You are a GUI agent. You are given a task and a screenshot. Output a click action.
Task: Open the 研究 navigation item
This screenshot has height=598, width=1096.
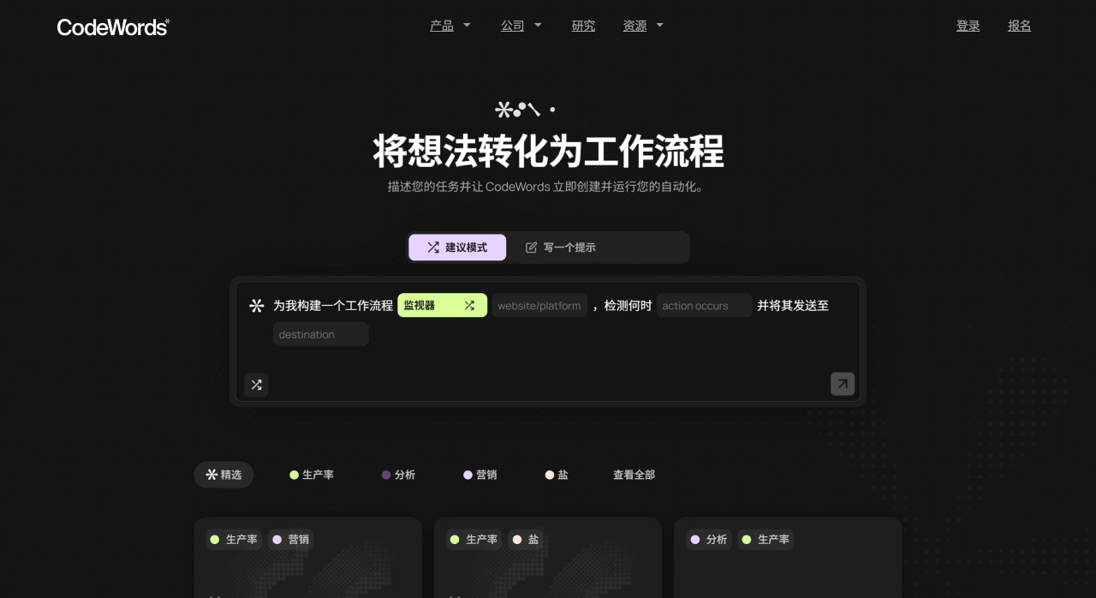click(x=583, y=26)
